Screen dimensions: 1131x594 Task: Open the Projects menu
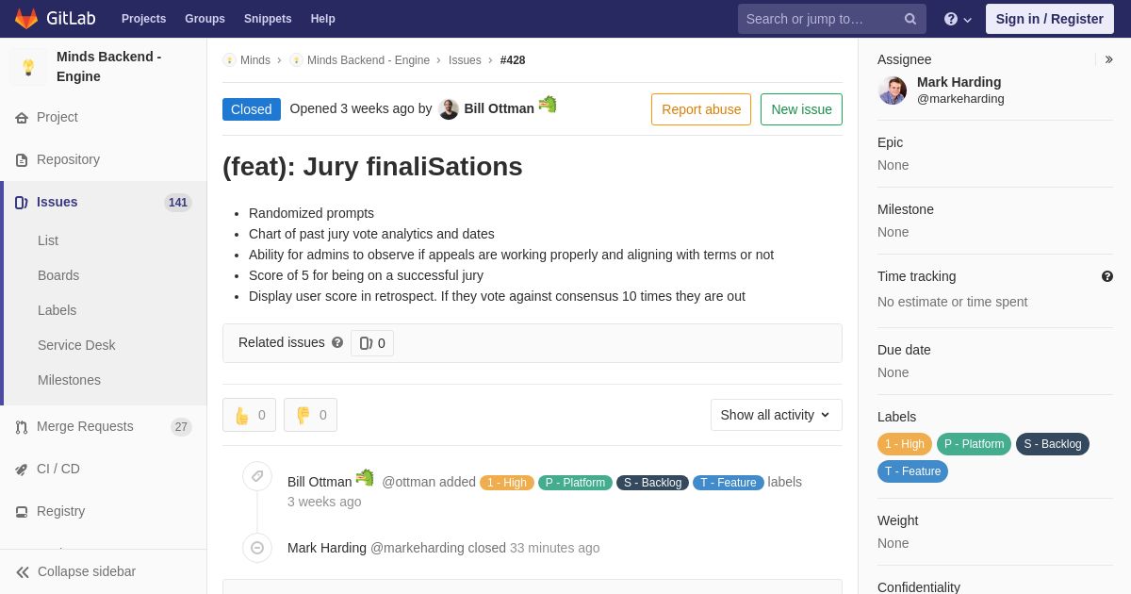pos(143,19)
